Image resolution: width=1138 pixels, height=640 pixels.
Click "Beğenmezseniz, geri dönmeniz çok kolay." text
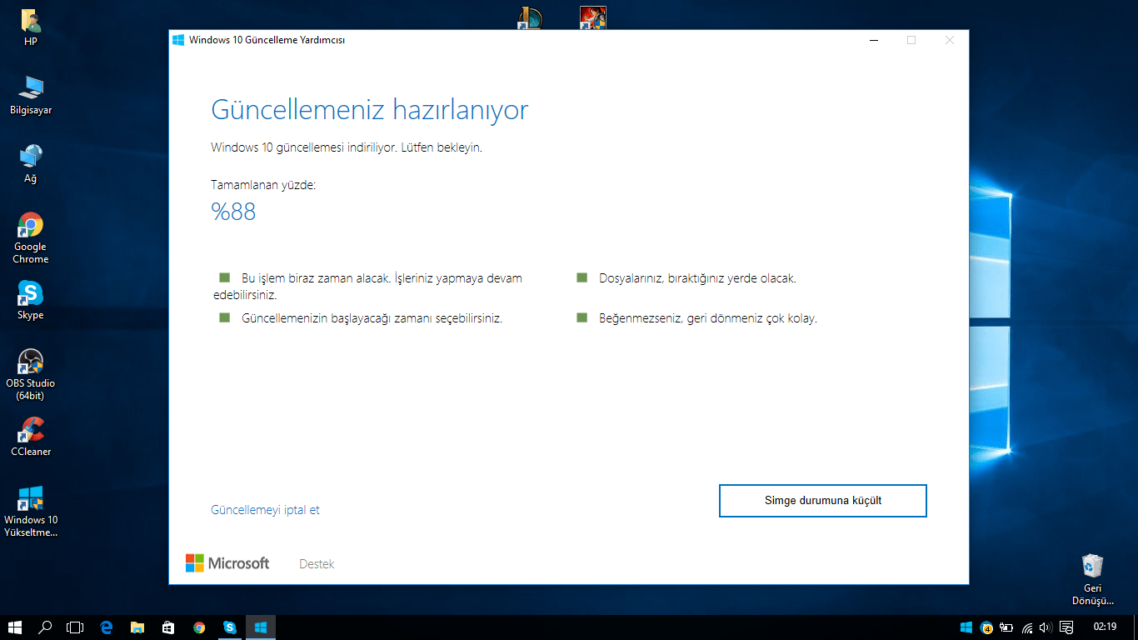point(708,318)
